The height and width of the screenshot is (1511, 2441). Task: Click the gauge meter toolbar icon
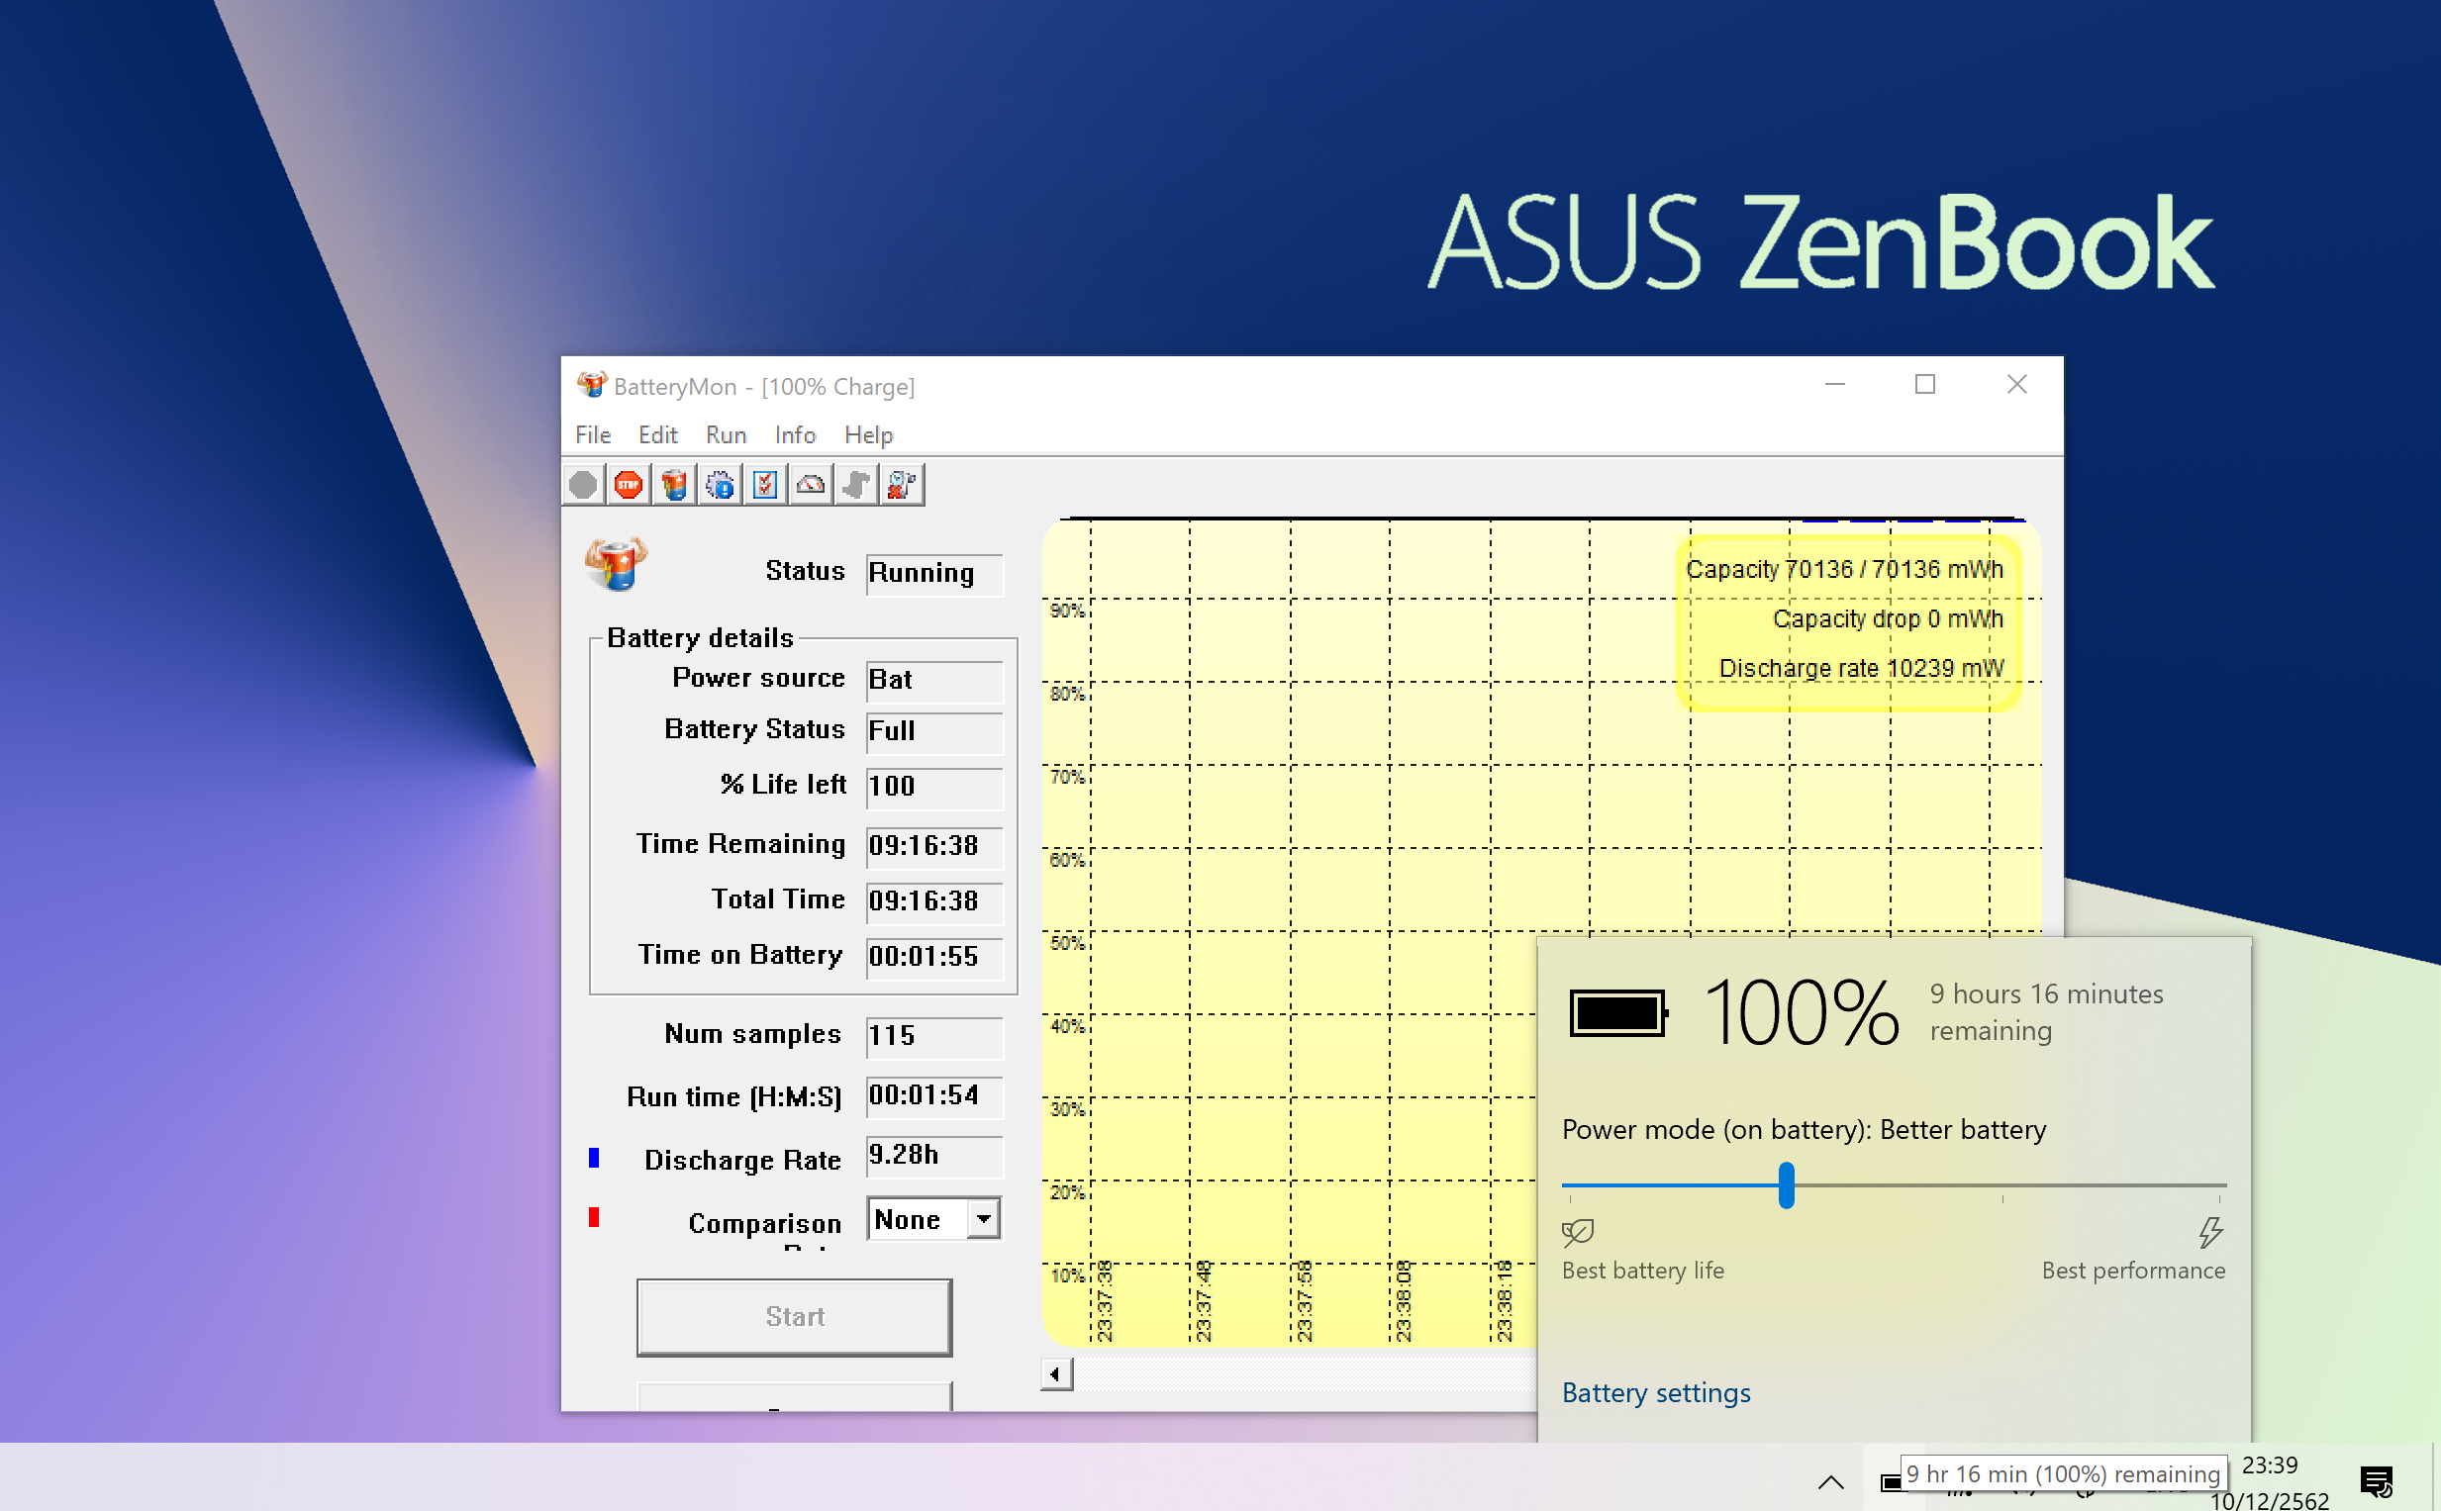pos(811,486)
